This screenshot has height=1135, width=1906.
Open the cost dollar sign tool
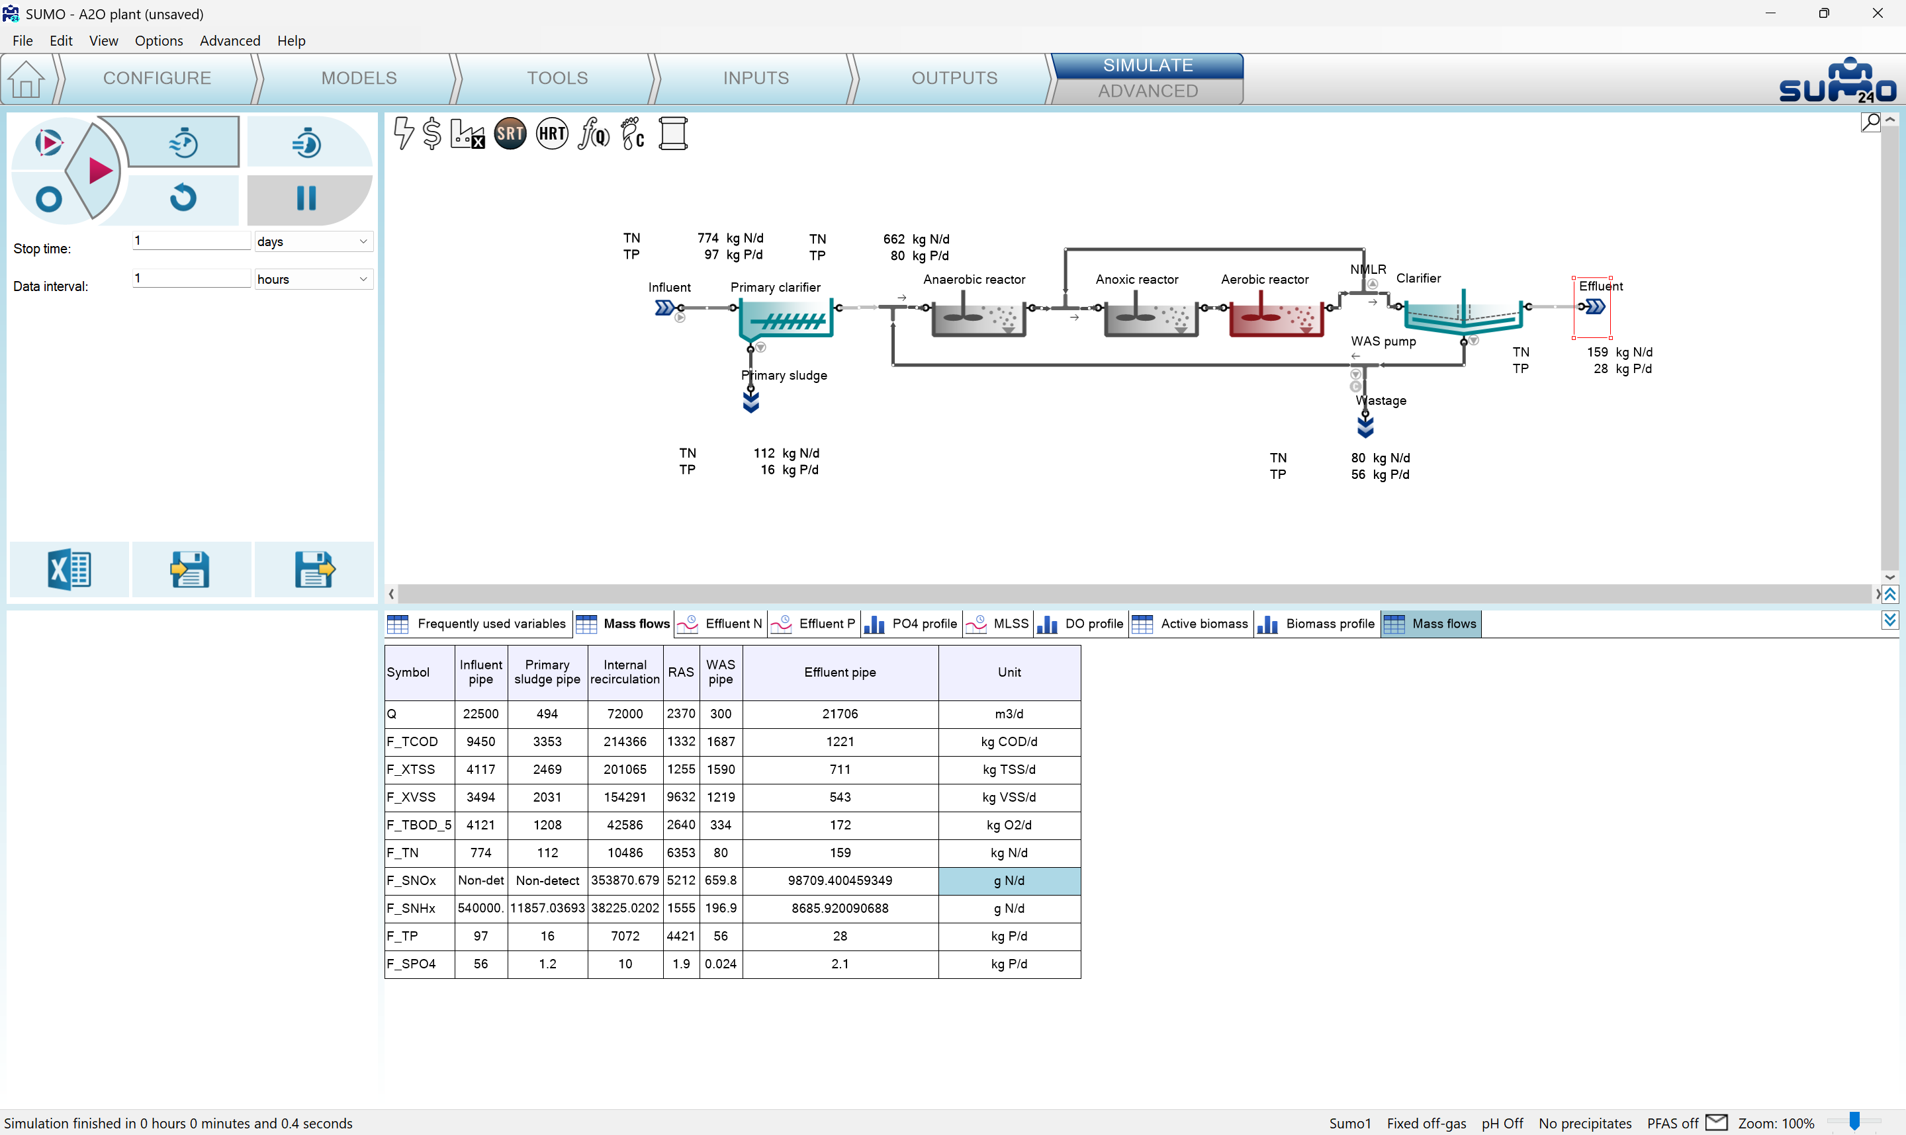point(431,134)
